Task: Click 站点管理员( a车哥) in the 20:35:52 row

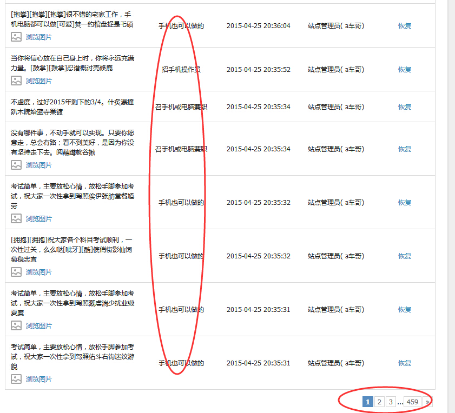Action: click(336, 70)
